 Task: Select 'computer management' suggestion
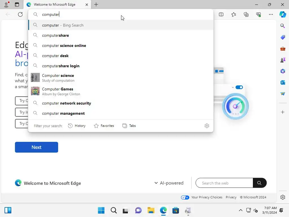[x=121, y=113]
